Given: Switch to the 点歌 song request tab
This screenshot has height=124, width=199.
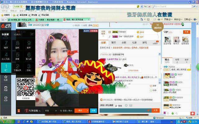Looking at the screenshot, I should point(124,43).
